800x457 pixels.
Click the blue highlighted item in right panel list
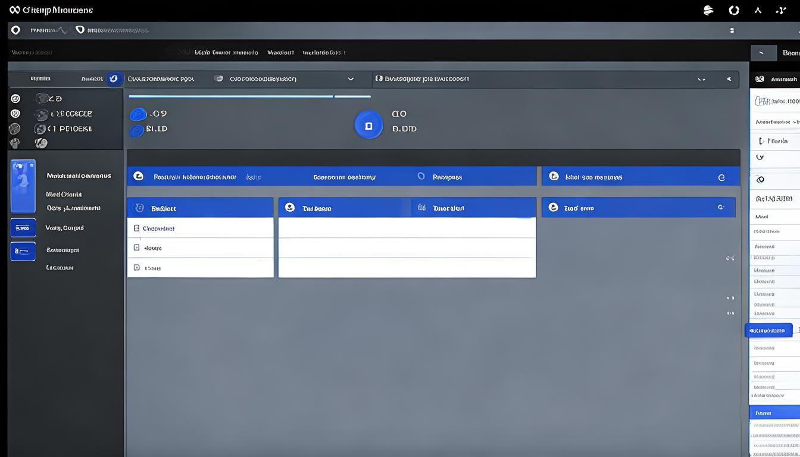point(769,330)
